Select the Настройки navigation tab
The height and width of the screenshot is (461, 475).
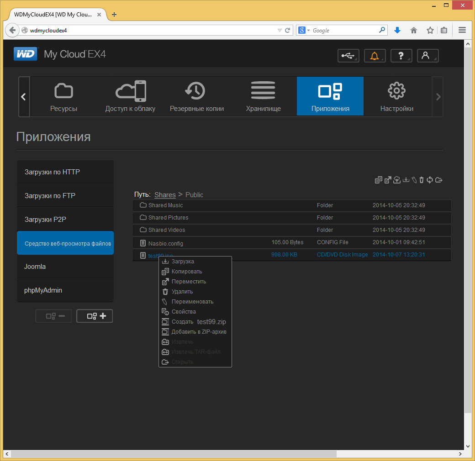coord(397,96)
